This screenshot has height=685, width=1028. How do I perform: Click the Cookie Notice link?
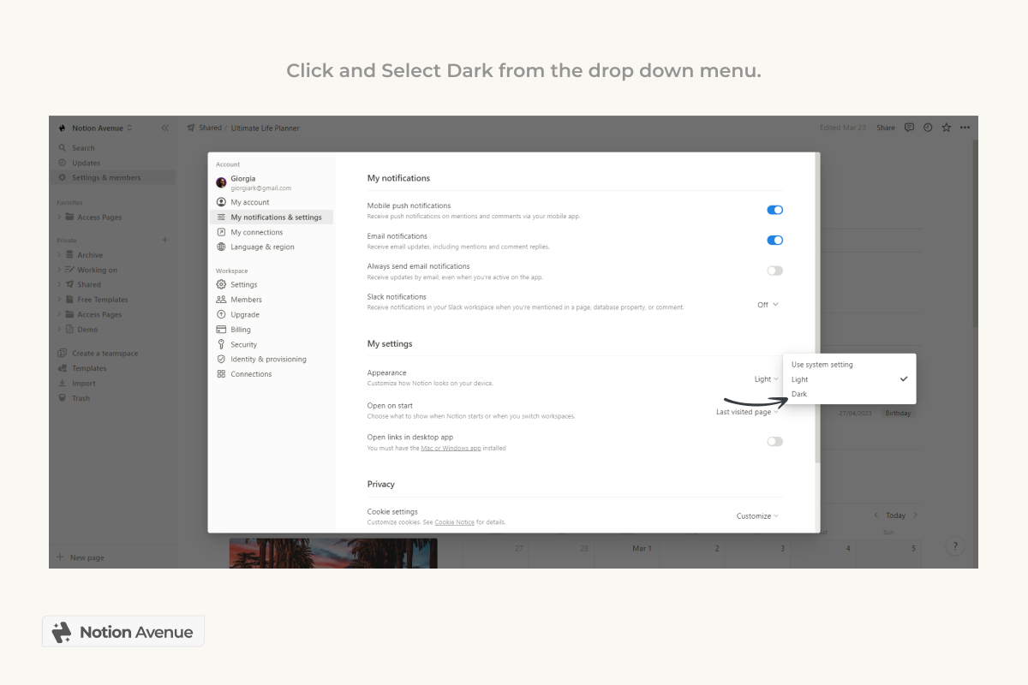454,521
